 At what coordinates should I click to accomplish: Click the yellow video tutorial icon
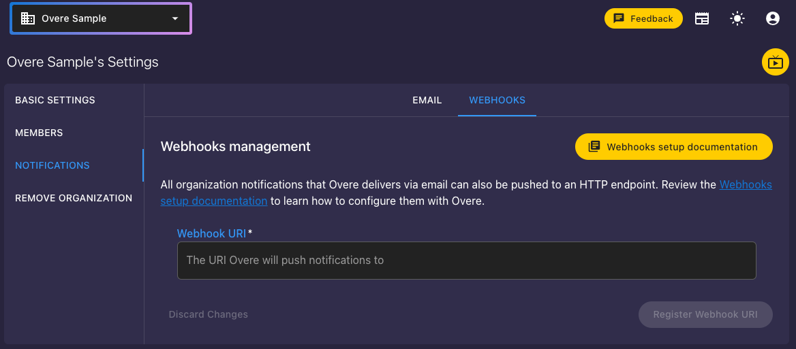pyautogui.click(x=775, y=63)
